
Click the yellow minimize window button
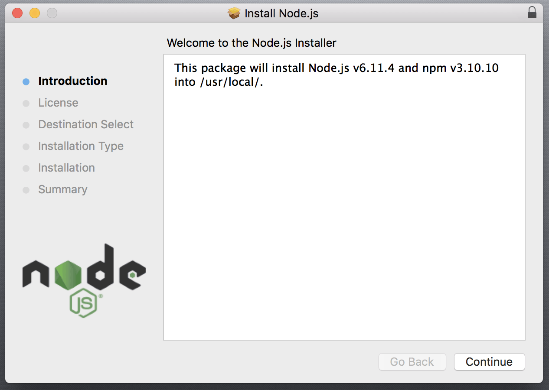point(35,13)
